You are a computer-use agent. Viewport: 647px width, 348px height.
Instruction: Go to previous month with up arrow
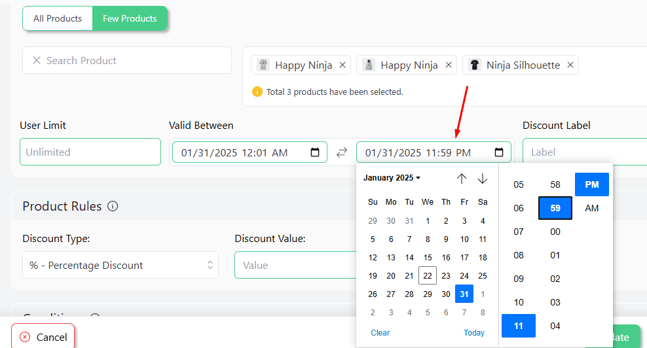(x=462, y=179)
